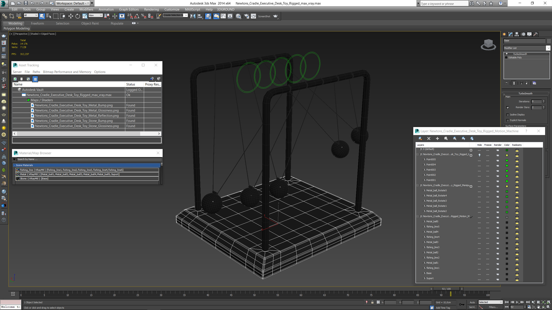Open the Hierarchy command panel tab
Image resolution: width=552 pixels, height=310 pixels.
(x=517, y=34)
